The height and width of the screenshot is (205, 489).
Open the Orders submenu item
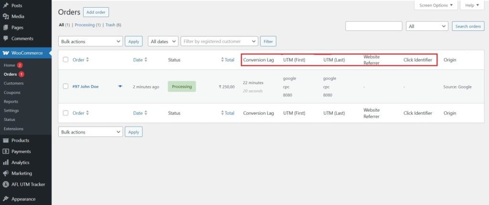[11, 74]
